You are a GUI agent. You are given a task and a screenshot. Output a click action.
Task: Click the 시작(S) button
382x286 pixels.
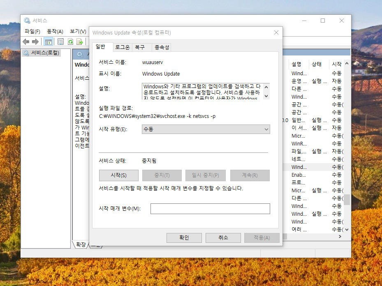coord(119,175)
